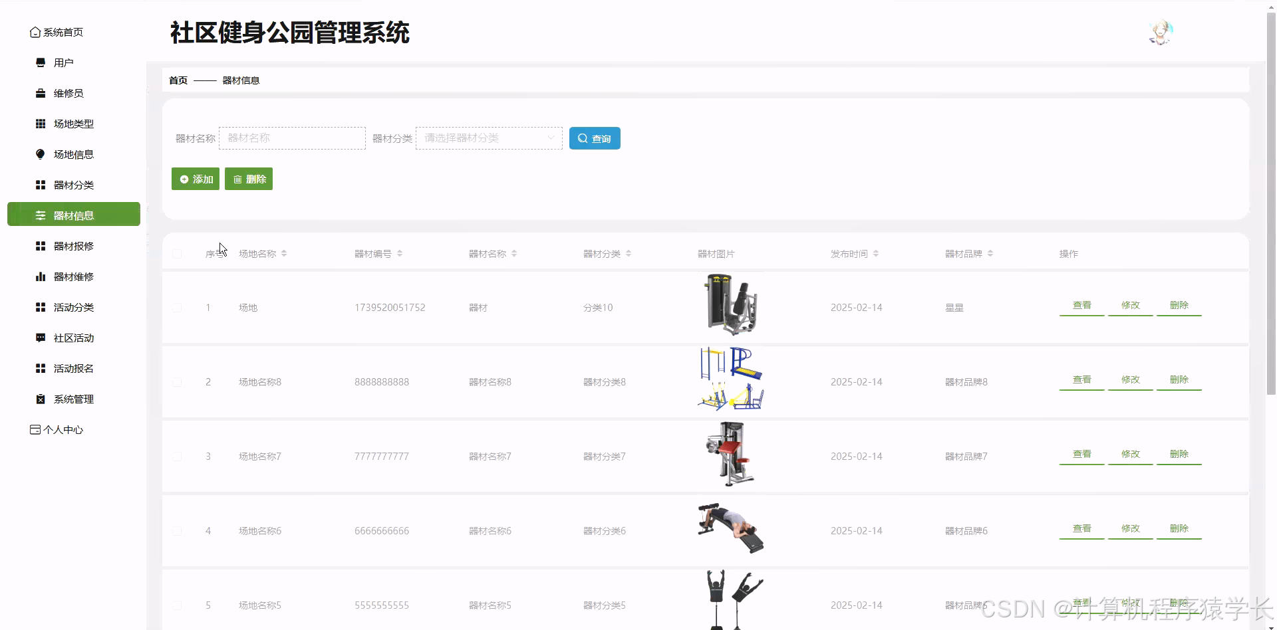Select the 系统首页 home icon in sidebar
Screen dimensions: 1277x630
point(35,32)
